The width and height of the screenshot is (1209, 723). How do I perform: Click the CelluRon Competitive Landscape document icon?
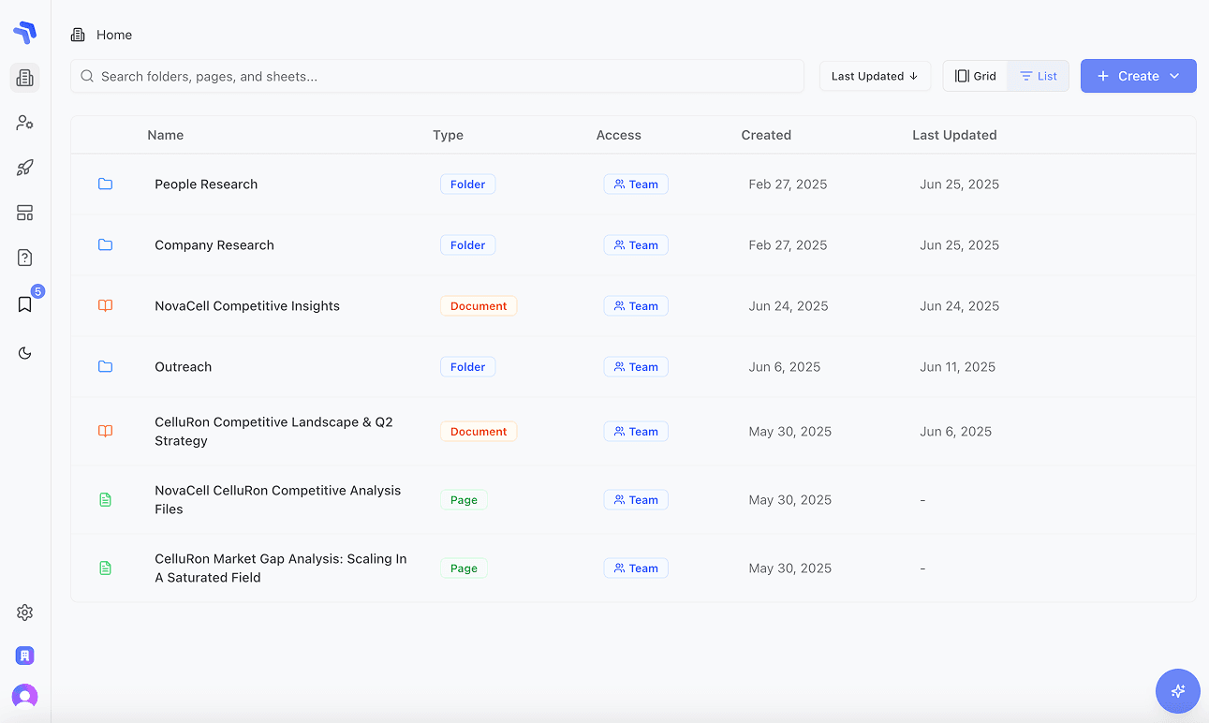coord(106,432)
